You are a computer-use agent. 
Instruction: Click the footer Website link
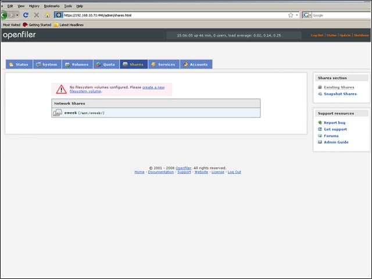coord(201,172)
